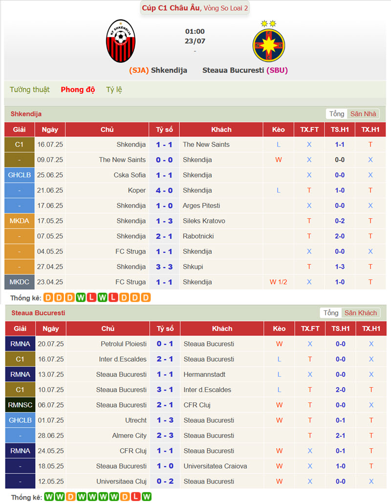The width and height of the screenshot is (391, 503).
Task: Open the Steaua Bucuresti (SBU) team name in the match header
Action: [245, 70]
